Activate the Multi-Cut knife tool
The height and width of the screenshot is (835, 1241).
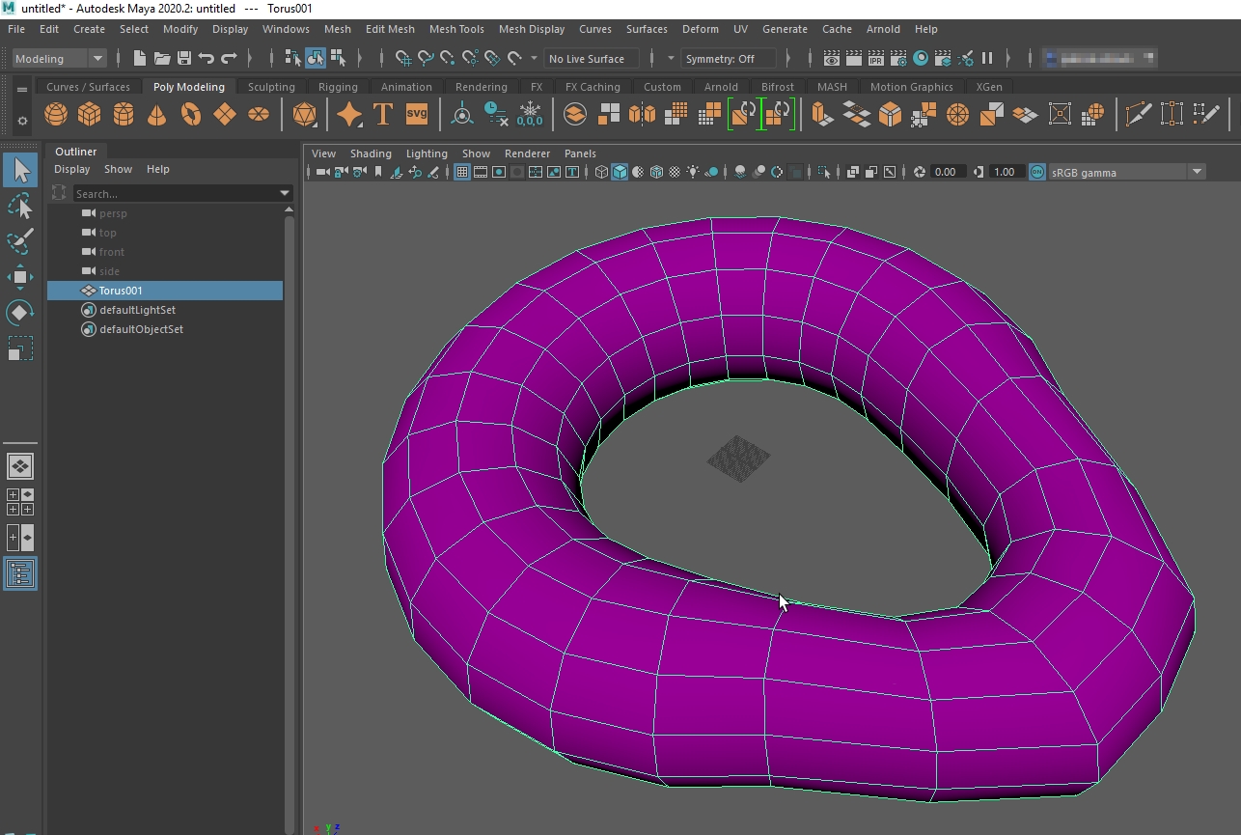click(x=1139, y=115)
